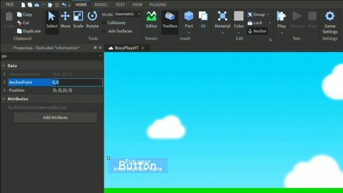Click the binoculars find icon
The image size is (343, 193).
pos(37,5)
